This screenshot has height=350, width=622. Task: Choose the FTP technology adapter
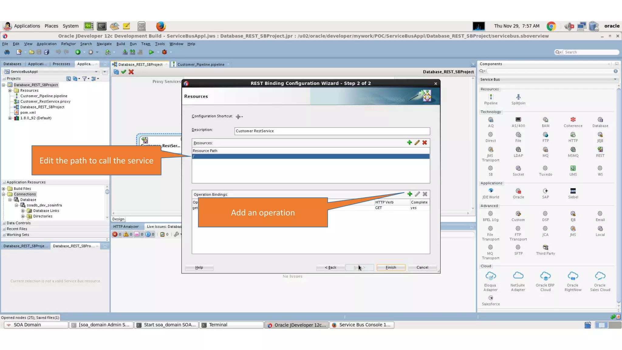point(545,137)
